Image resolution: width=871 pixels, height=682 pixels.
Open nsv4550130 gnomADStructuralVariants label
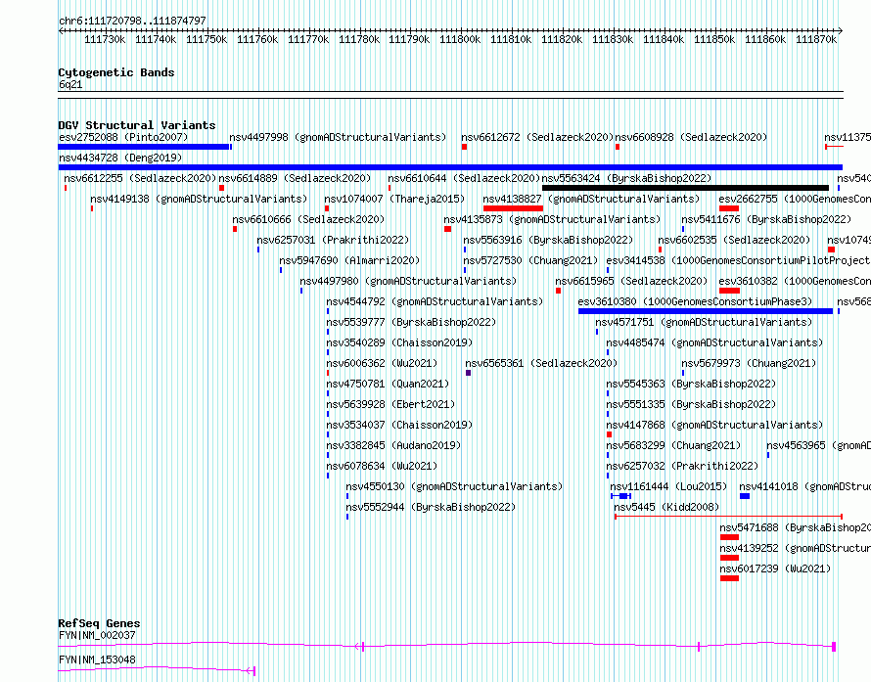454,486
